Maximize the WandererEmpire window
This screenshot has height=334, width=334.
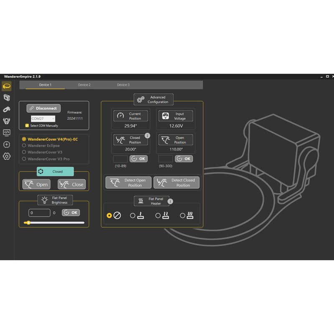tap(327, 76)
